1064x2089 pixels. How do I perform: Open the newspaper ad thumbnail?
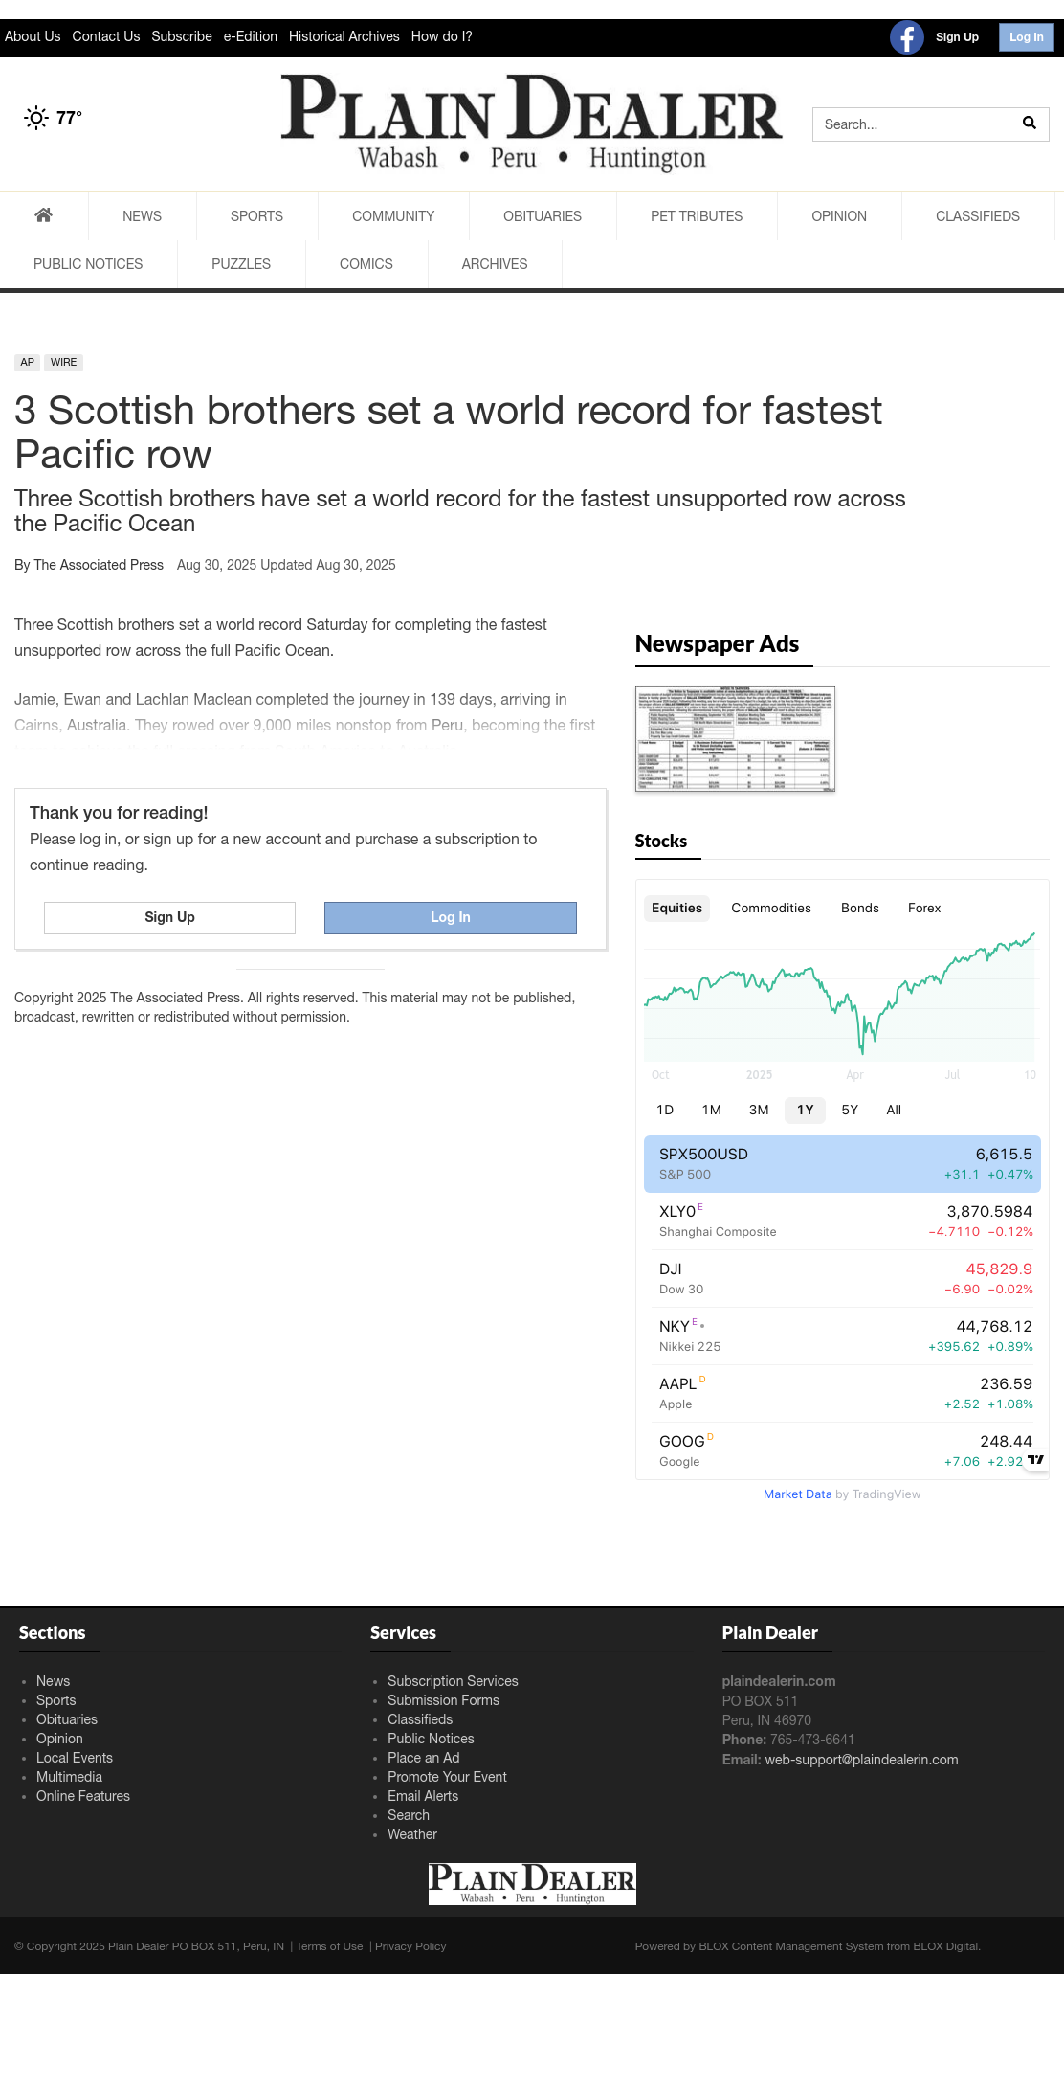click(x=735, y=739)
